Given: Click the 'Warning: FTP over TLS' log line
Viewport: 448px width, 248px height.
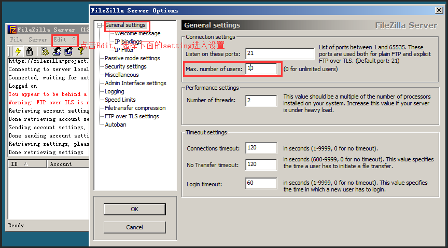Looking at the screenshot, I should (49, 102).
